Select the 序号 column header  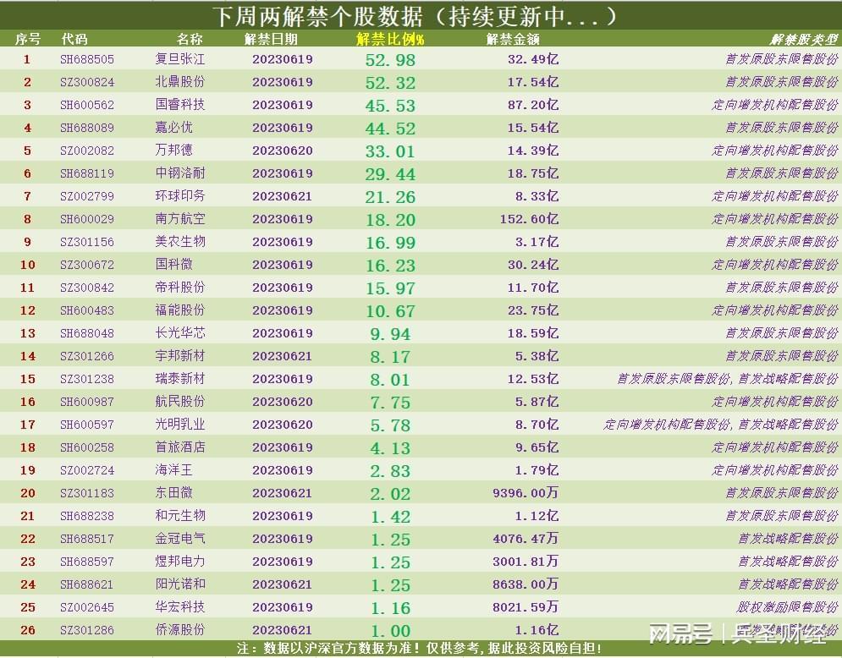click(28, 39)
